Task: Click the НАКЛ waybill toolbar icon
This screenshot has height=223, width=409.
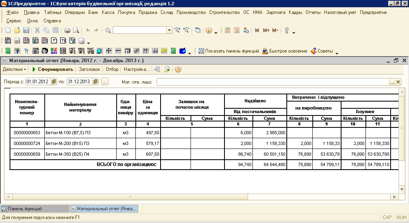Action: click(x=81, y=51)
